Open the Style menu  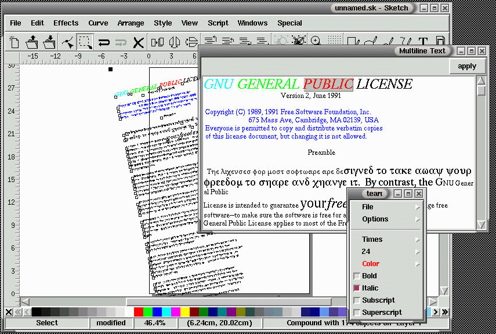pos(163,23)
